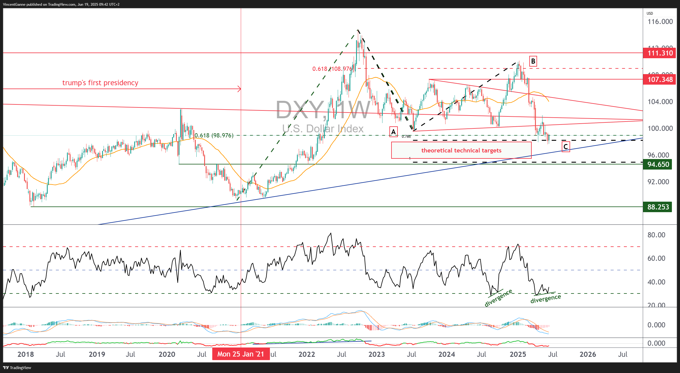The height and width of the screenshot is (373, 680).
Task: Click the 116.000 price axis value
Action: [660, 22]
